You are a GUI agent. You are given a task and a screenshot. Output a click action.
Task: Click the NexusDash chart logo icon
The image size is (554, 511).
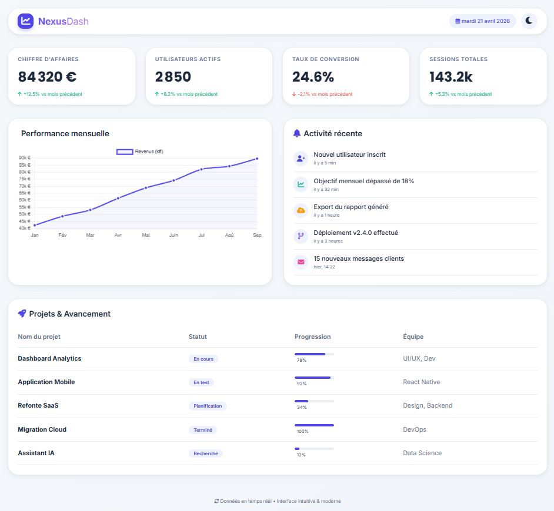click(25, 21)
